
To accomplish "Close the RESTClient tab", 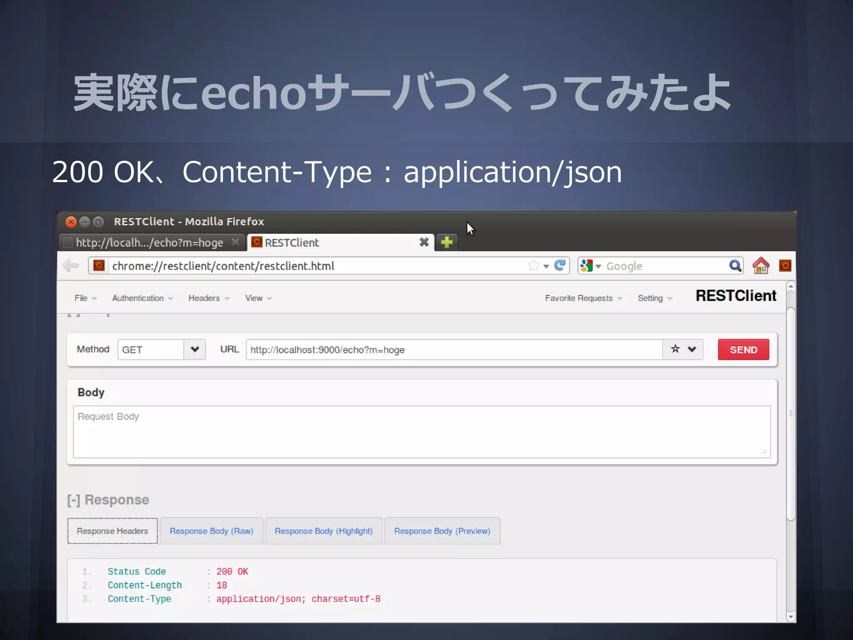I will (424, 242).
